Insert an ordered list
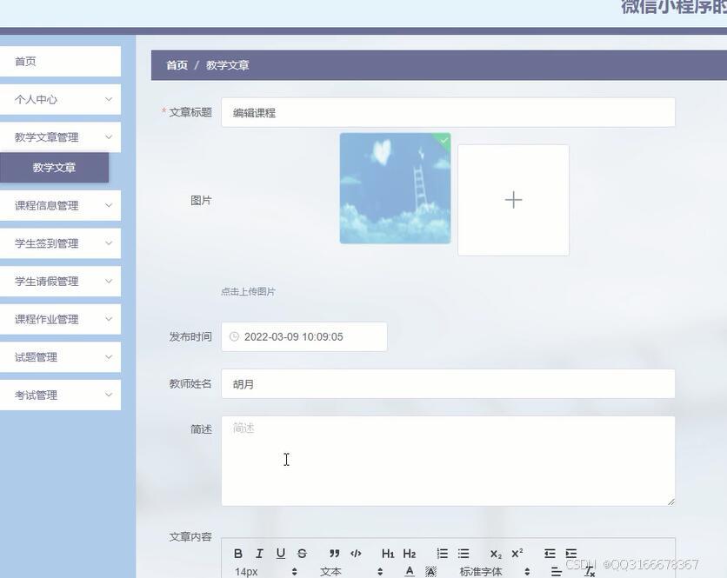The width and height of the screenshot is (727, 578). (x=442, y=553)
